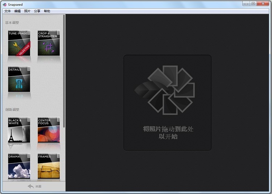Open the Details sharpening tool
This screenshot has width=272, height=194.
[19, 79]
